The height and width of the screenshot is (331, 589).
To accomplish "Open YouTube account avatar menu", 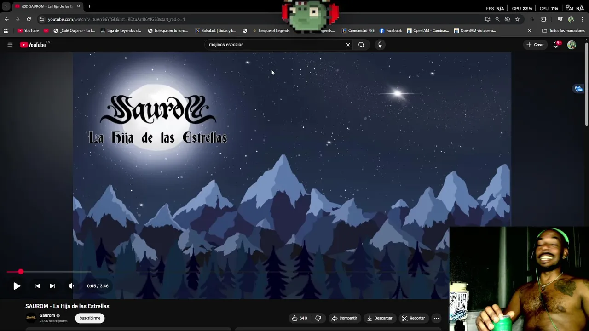I will pos(572,45).
